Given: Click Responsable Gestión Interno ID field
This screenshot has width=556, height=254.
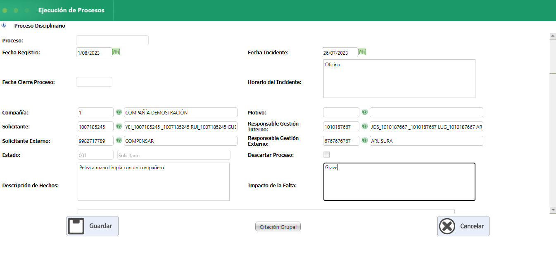Looking at the screenshot, I should click(341, 127).
